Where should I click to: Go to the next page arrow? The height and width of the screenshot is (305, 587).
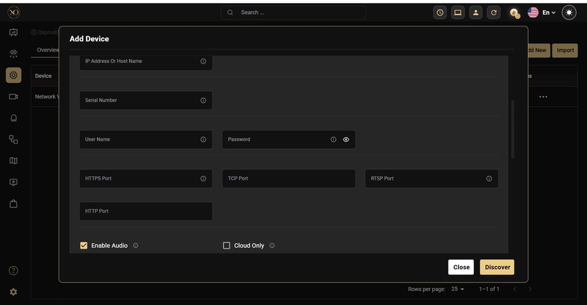pos(530,289)
